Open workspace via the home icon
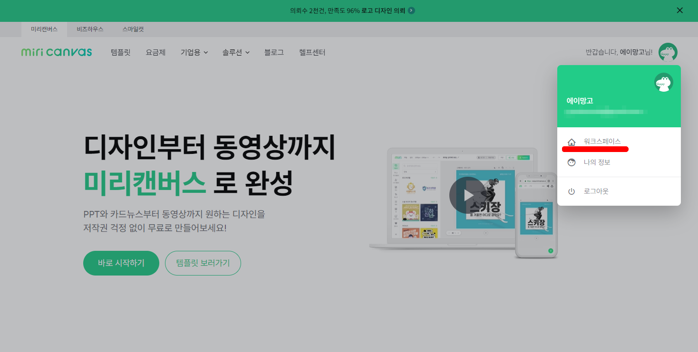 [x=572, y=141]
